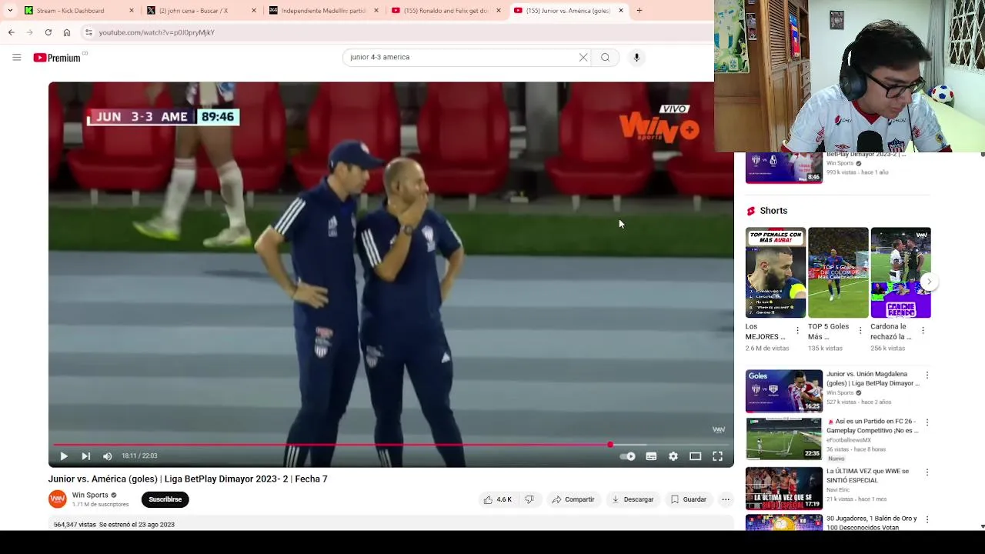985x554 pixels.
Task: Open the Win Sports channel name link
Action: point(90,496)
